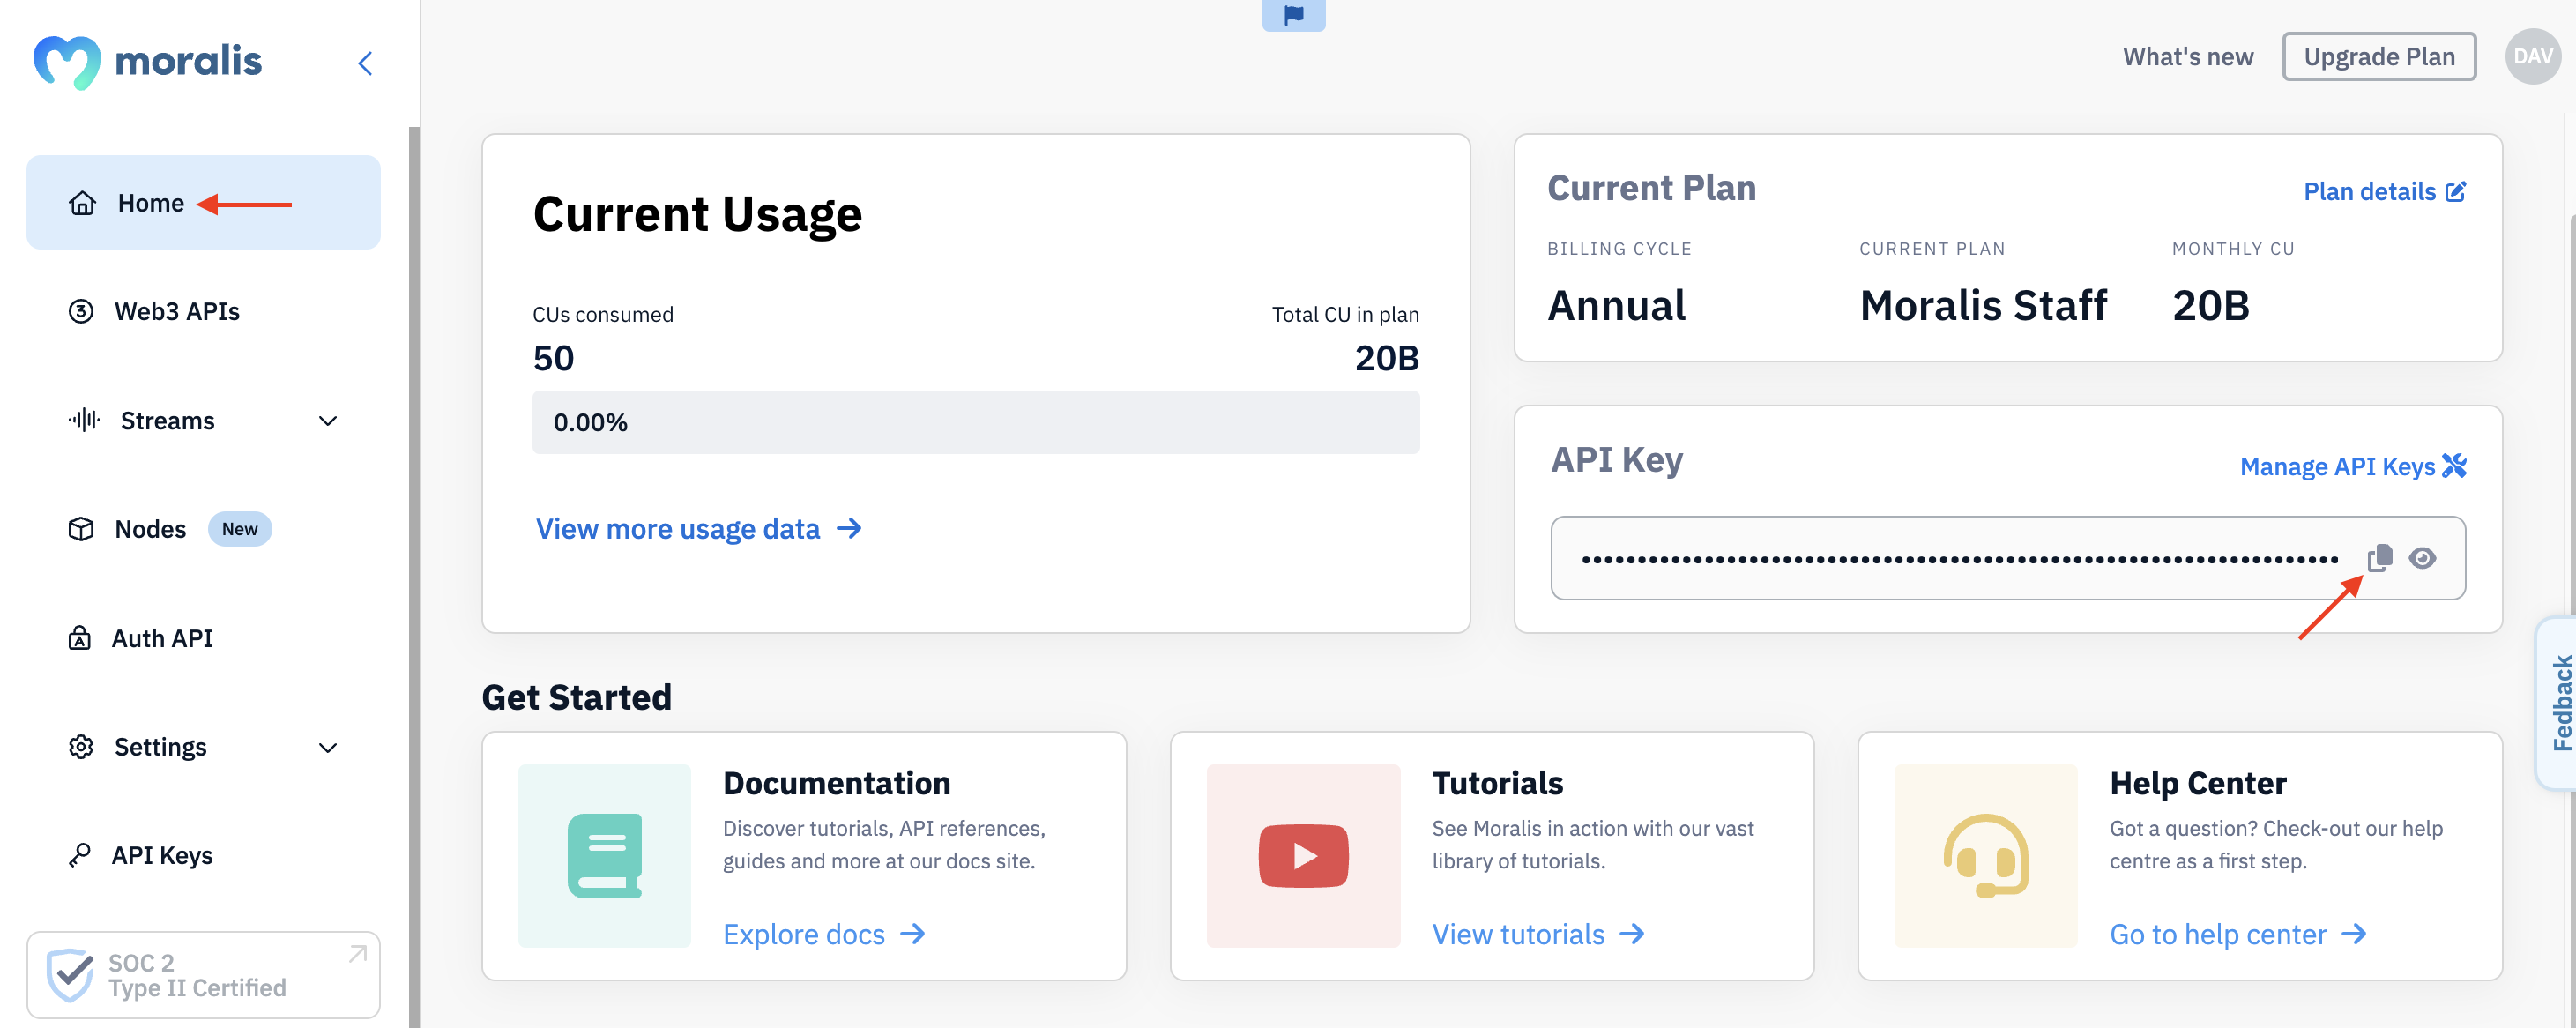Image resolution: width=2576 pixels, height=1028 pixels.
Task: Click the New badge next to Nodes
Action: click(239, 529)
